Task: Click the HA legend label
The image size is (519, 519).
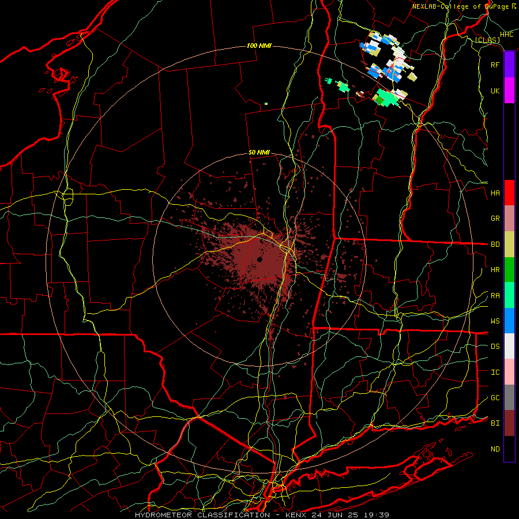Action: click(x=495, y=193)
